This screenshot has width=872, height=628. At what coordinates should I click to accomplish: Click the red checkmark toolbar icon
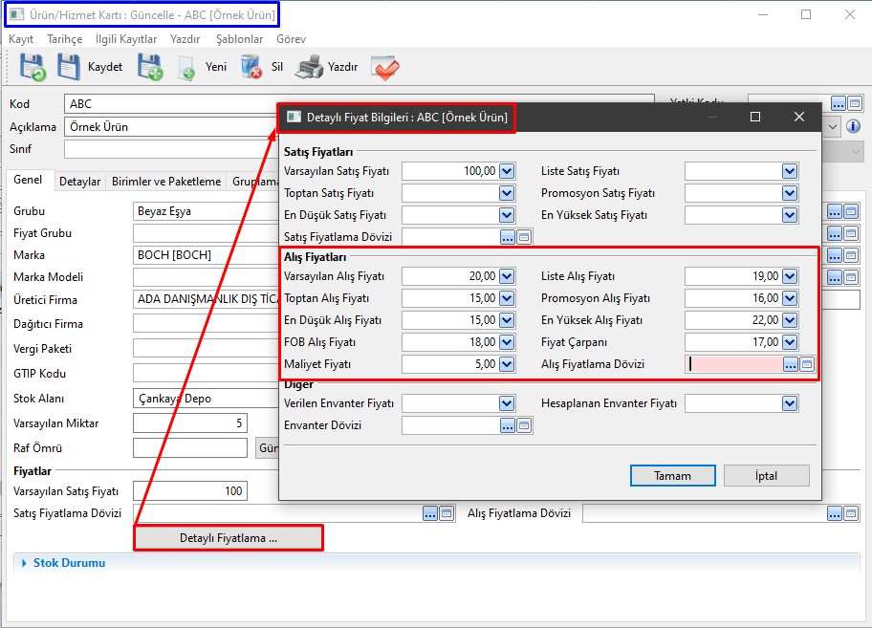384,68
